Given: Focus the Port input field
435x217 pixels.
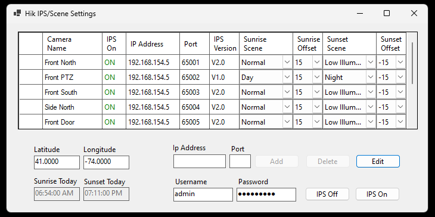Looking at the screenshot, I should pyautogui.click(x=240, y=161).
